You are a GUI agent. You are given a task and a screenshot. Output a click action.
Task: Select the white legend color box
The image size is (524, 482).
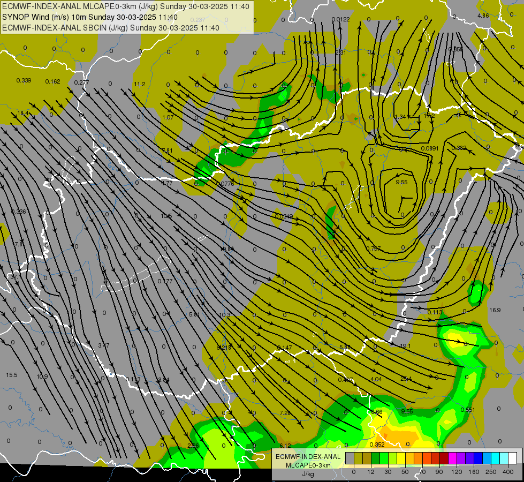tap(512, 458)
